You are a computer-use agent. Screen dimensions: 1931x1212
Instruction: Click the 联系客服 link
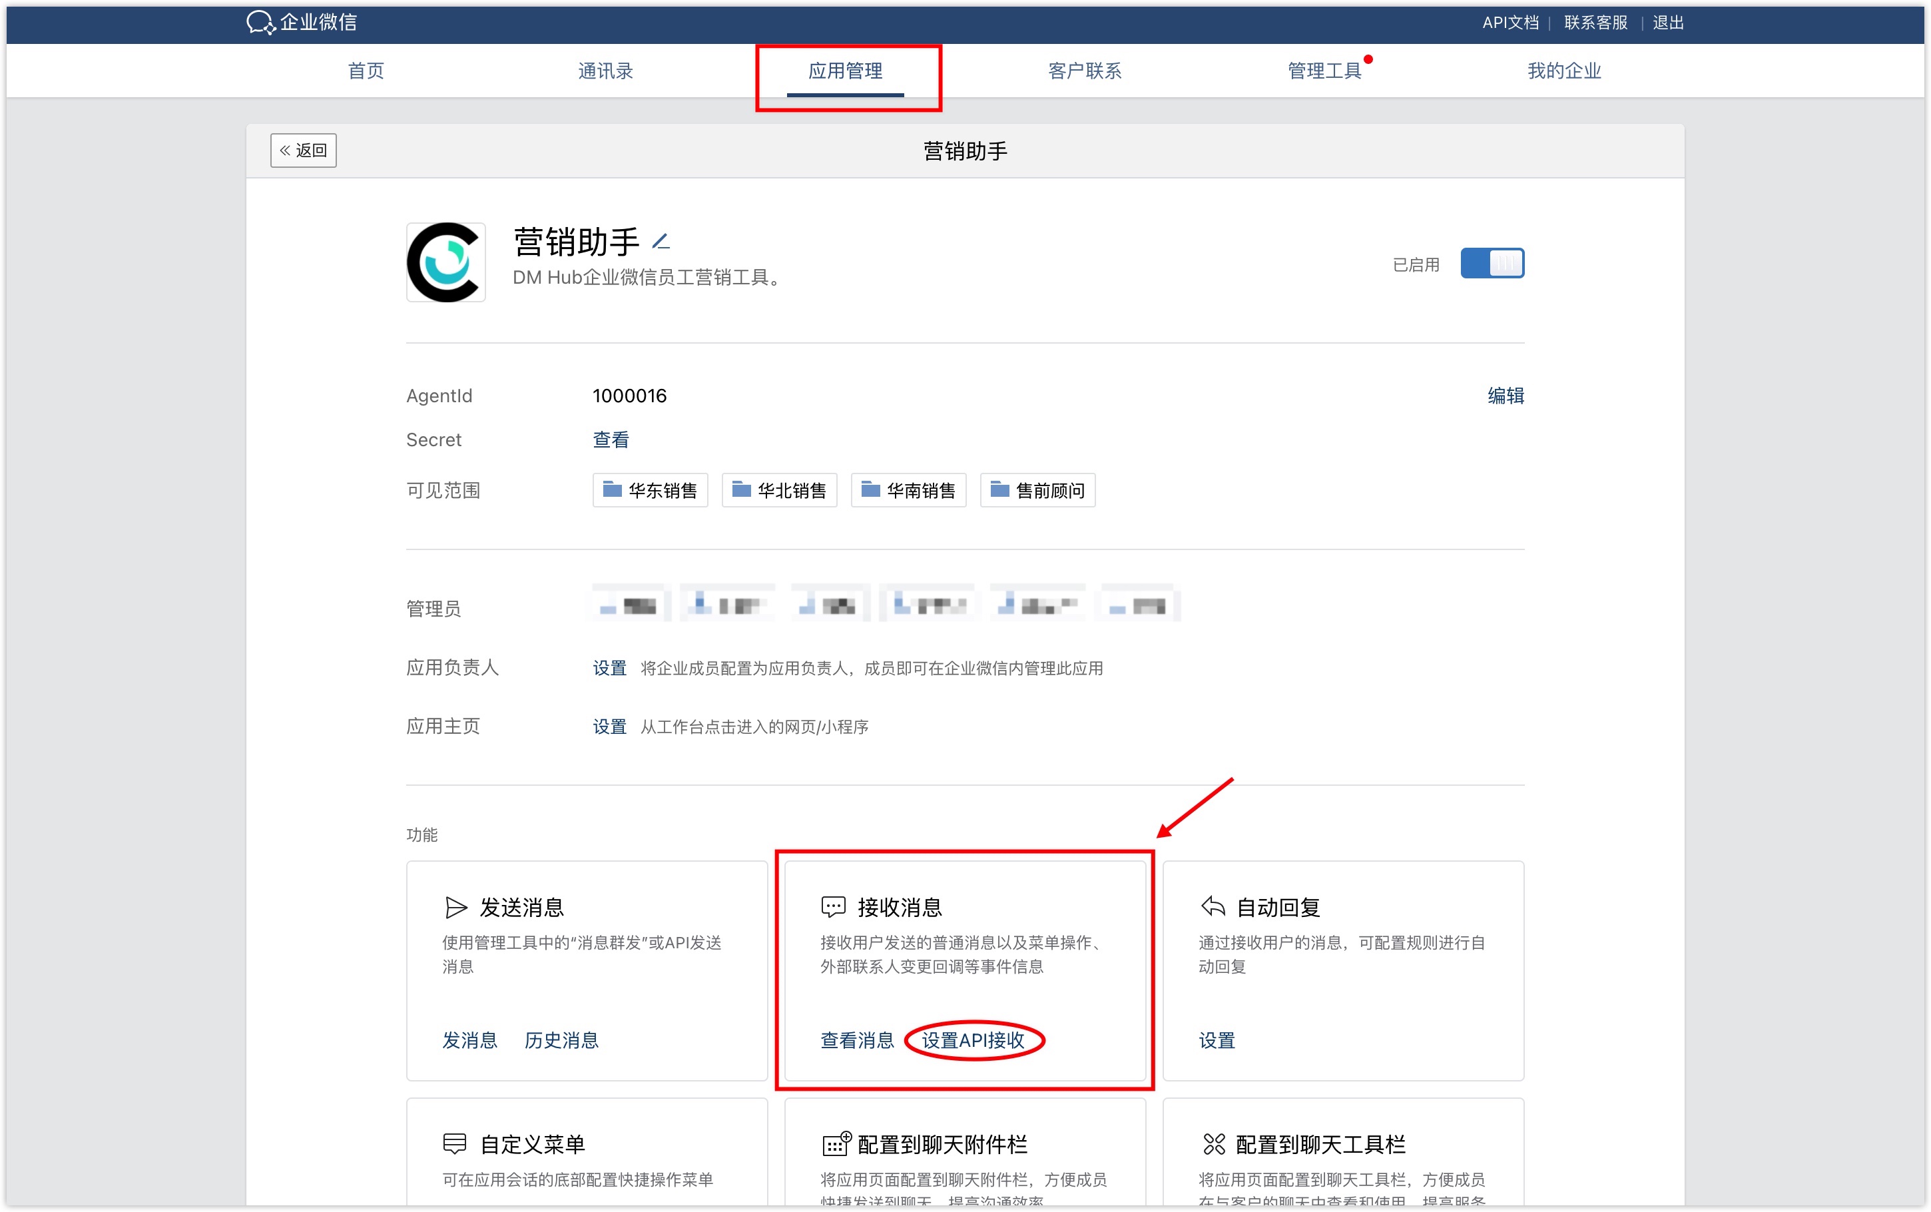(x=1595, y=23)
